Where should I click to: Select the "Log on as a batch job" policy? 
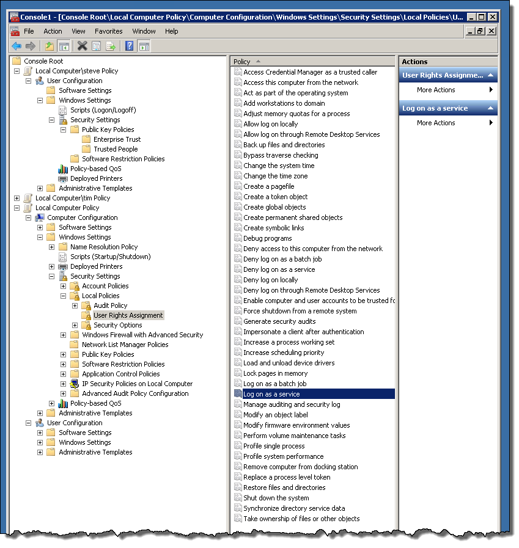[275, 384]
